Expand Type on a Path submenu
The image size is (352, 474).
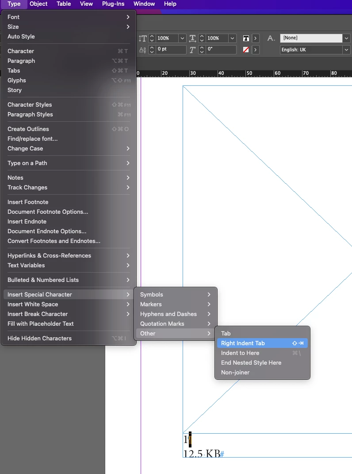coord(69,163)
